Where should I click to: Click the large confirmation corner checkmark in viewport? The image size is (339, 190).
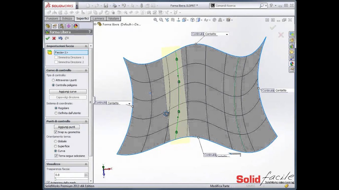coord(273,27)
